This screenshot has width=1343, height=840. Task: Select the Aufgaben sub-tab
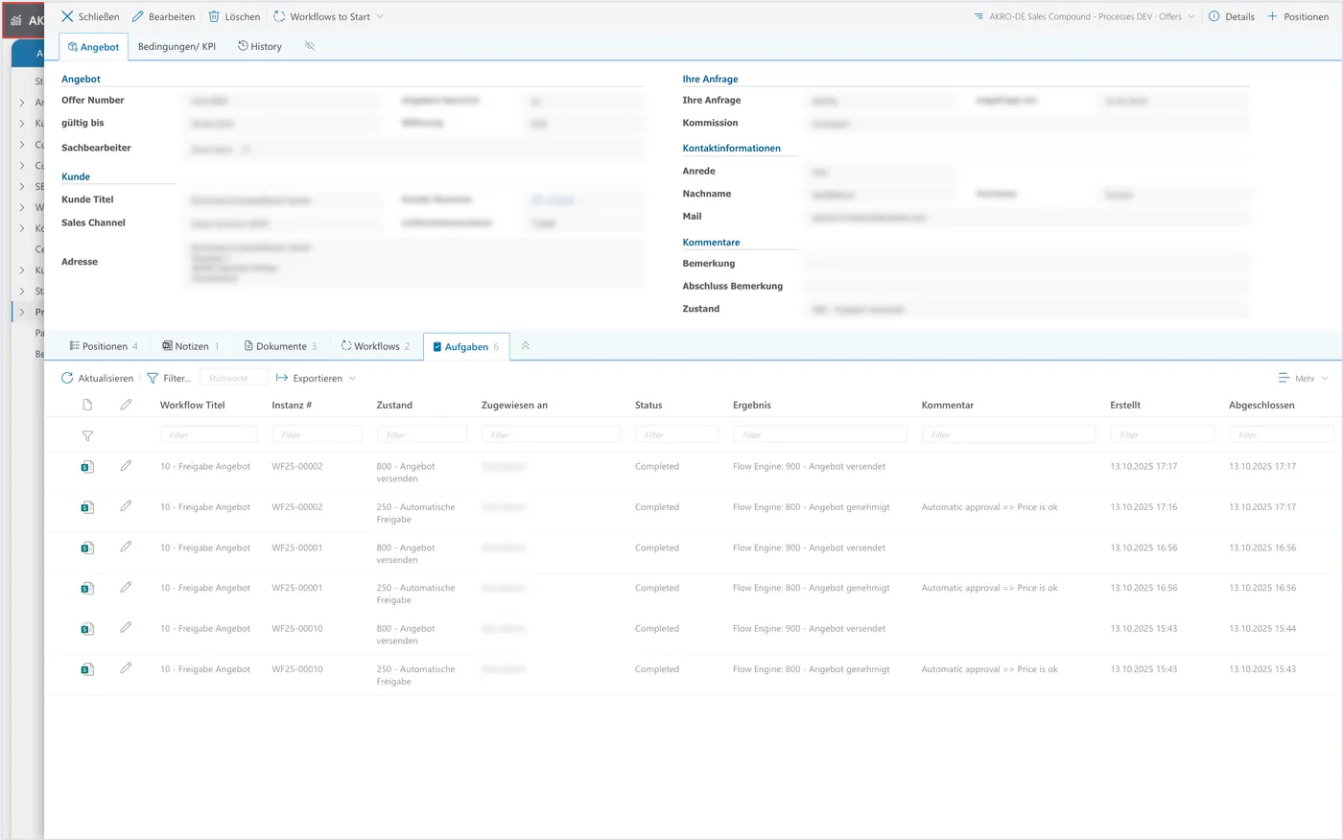click(466, 347)
